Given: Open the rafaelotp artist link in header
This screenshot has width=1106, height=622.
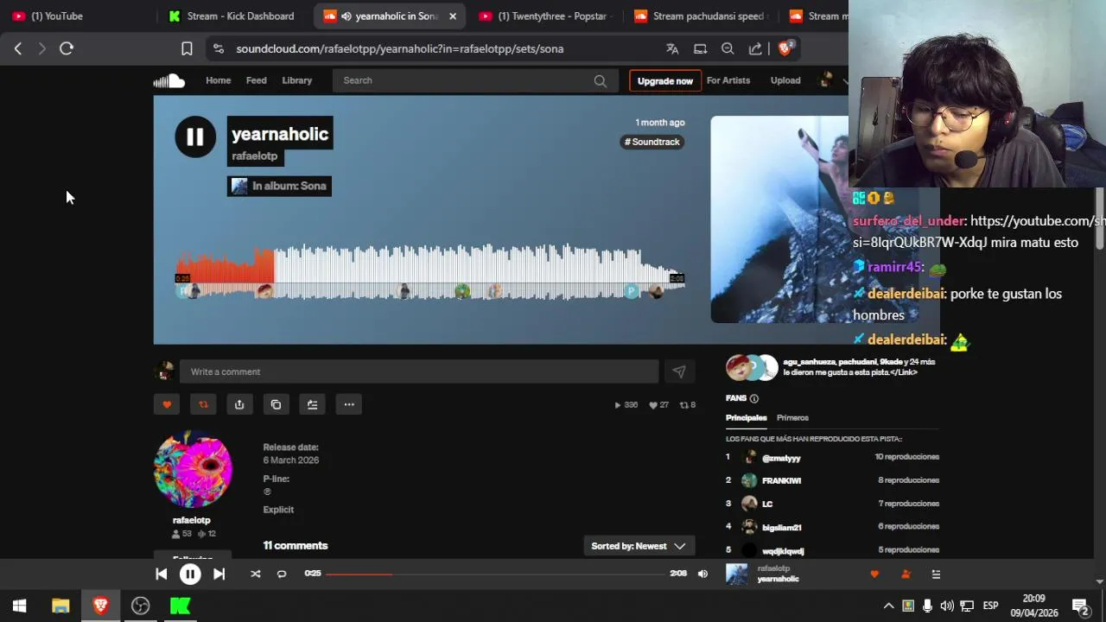Looking at the screenshot, I should (x=255, y=155).
